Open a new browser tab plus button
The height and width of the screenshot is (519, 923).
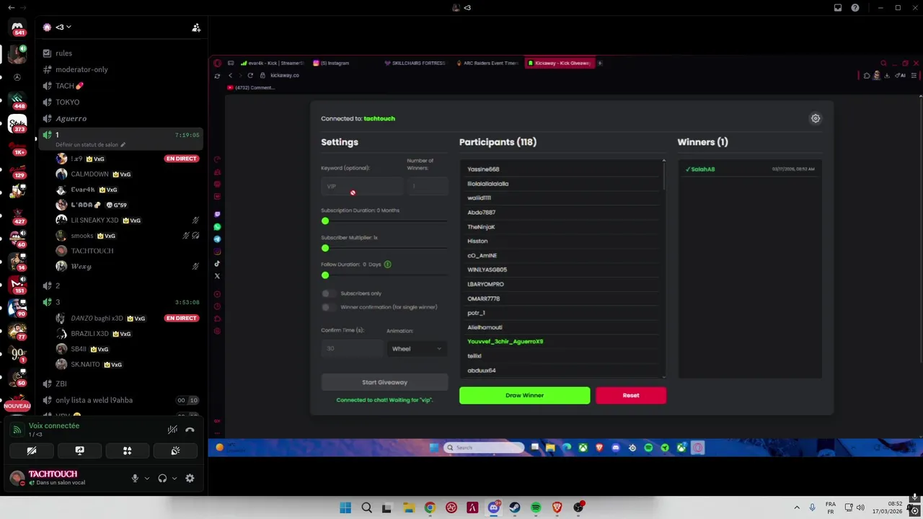coord(600,63)
